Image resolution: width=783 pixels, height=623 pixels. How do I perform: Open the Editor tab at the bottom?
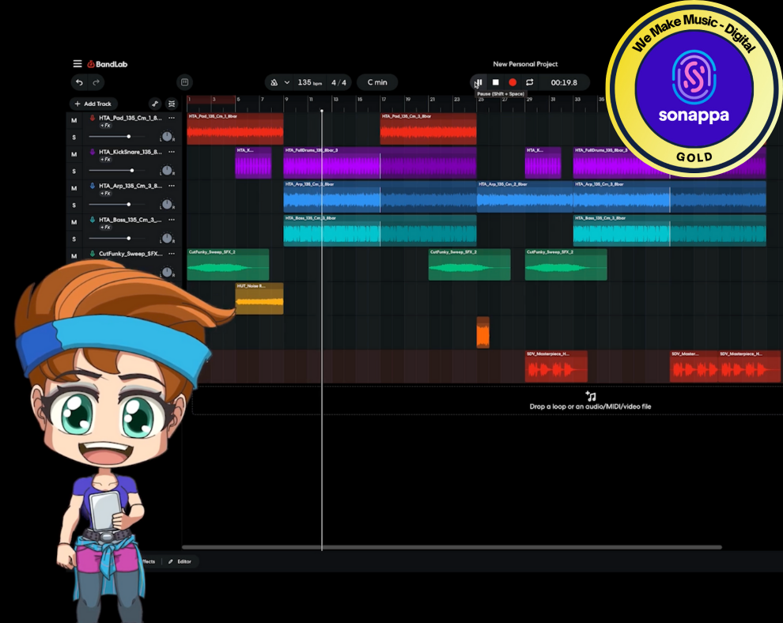pyautogui.click(x=180, y=561)
